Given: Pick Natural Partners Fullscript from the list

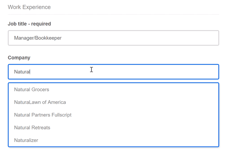Looking at the screenshot, I should [43, 115].
